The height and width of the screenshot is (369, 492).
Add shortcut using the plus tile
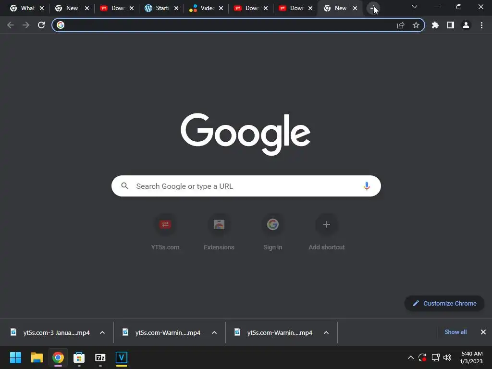[327, 232]
